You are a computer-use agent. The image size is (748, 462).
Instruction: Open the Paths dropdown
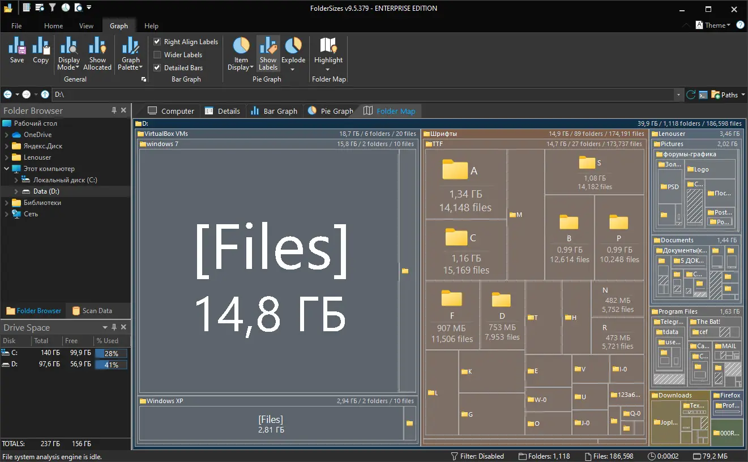coord(728,95)
